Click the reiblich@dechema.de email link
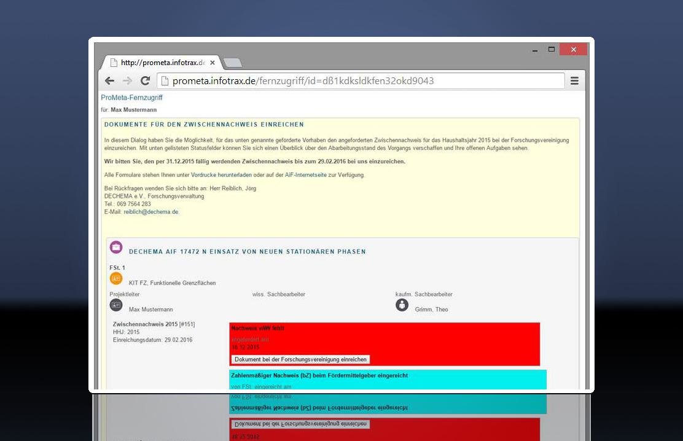Image resolution: width=683 pixels, height=441 pixels. [151, 212]
